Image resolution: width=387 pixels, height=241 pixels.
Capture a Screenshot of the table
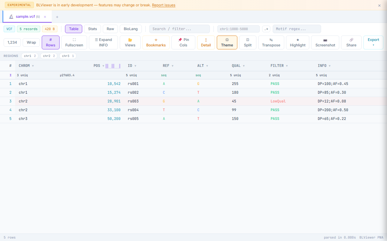(x=325, y=42)
